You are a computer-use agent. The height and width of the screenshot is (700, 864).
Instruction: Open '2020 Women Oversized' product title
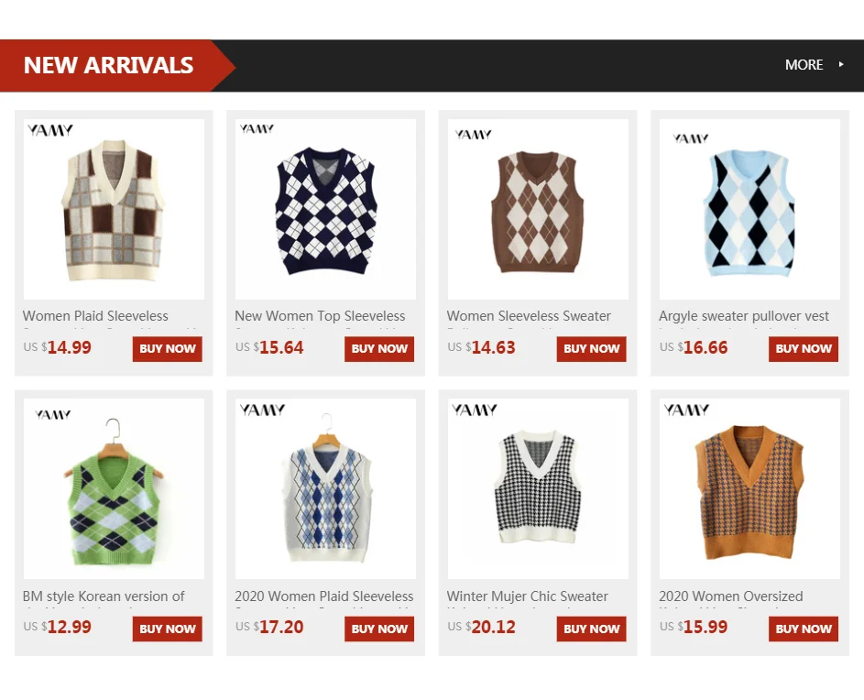pyautogui.click(x=730, y=596)
